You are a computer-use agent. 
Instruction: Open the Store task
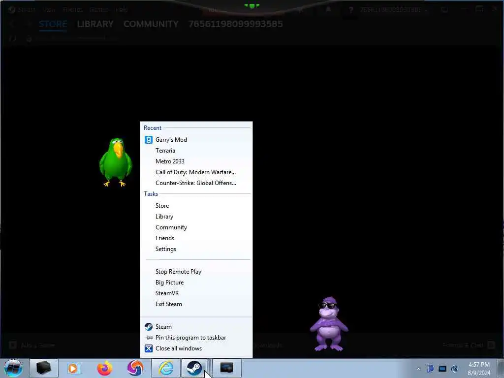pos(196,206)
